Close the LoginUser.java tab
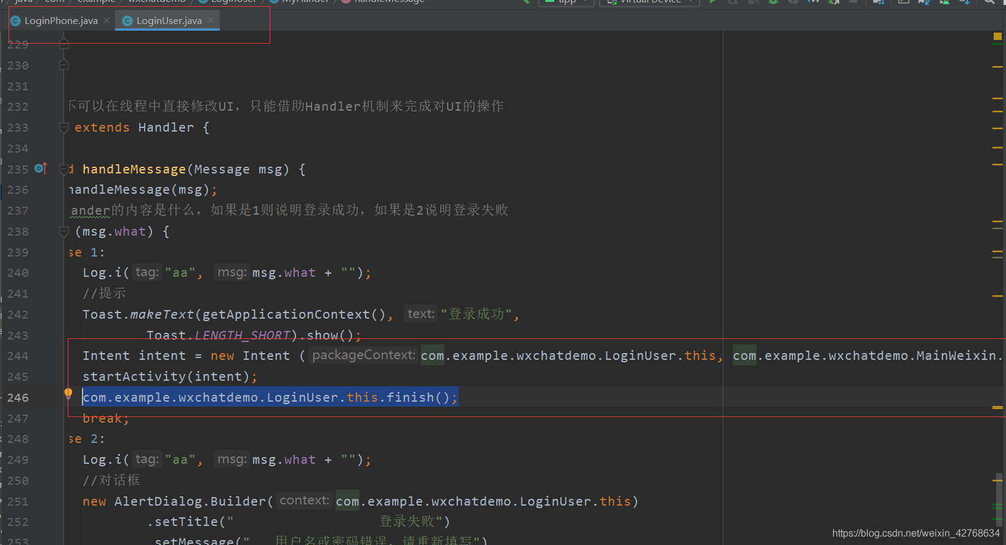1006x545 pixels. tap(211, 20)
